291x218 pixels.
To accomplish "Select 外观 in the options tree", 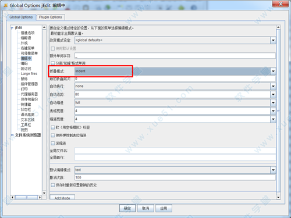I will (x=24, y=43).
